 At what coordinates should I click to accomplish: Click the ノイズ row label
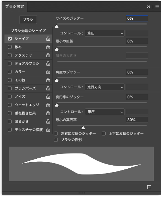coord(20,97)
